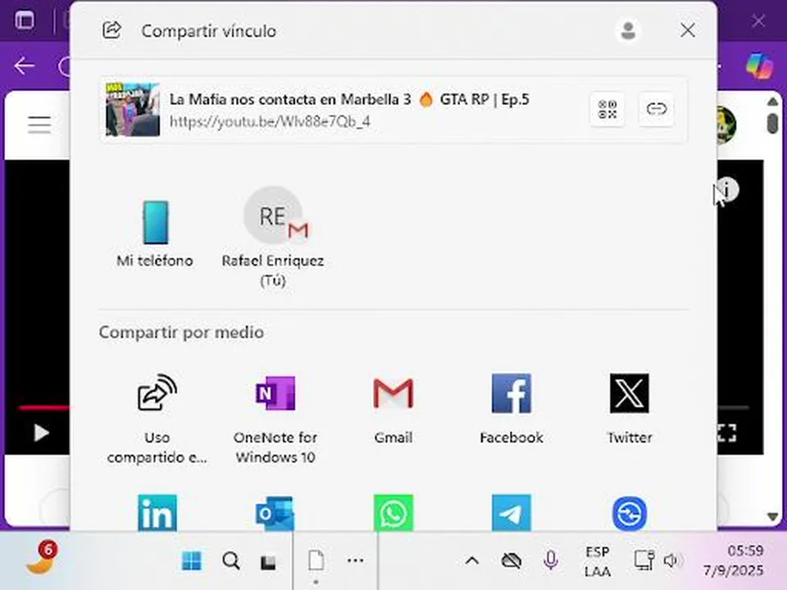Screen dimensions: 787x590
Task: Share via LinkedIn
Action: (x=157, y=513)
